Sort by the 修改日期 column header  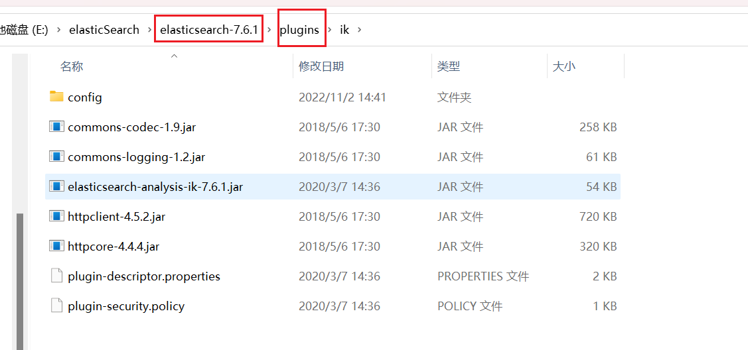pyautogui.click(x=321, y=67)
